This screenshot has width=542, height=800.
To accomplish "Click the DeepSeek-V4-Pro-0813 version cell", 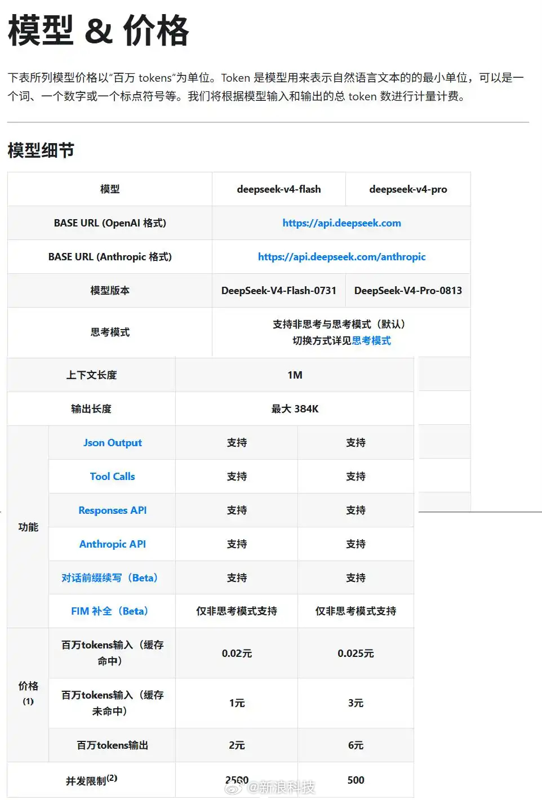I will pyautogui.click(x=408, y=291).
